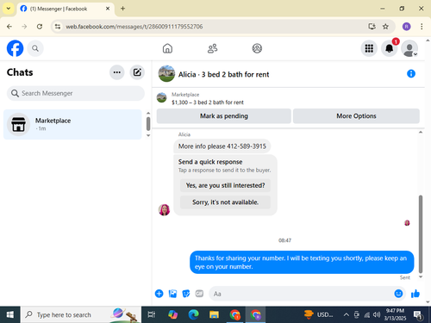Click the sent message bubble about texting shortly

pyautogui.click(x=302, y=263)
